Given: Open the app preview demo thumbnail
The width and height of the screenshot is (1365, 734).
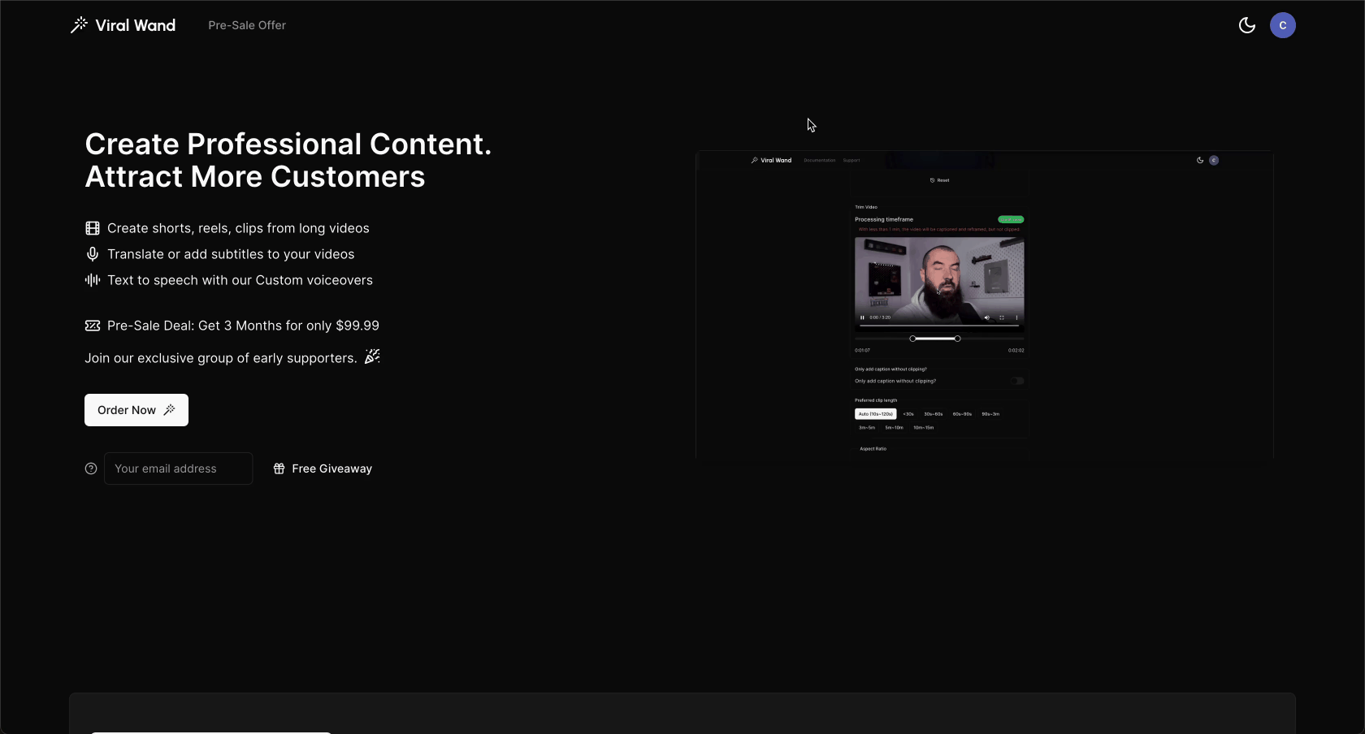Looking at the screenshot, I should pos(985,304).
